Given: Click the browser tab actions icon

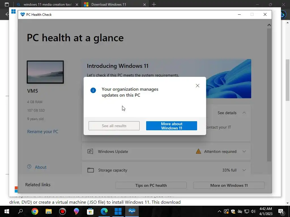Looking at the screenshot, I should 7,5.
